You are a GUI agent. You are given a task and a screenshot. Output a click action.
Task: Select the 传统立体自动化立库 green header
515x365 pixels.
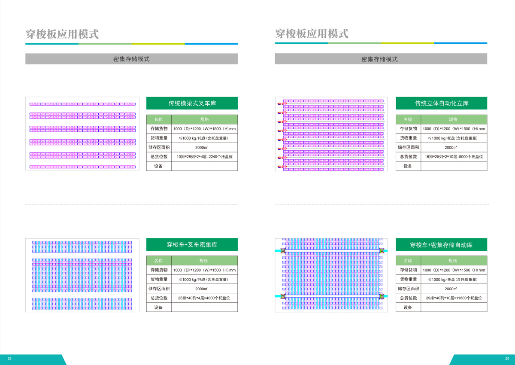(x=441, y=103)
